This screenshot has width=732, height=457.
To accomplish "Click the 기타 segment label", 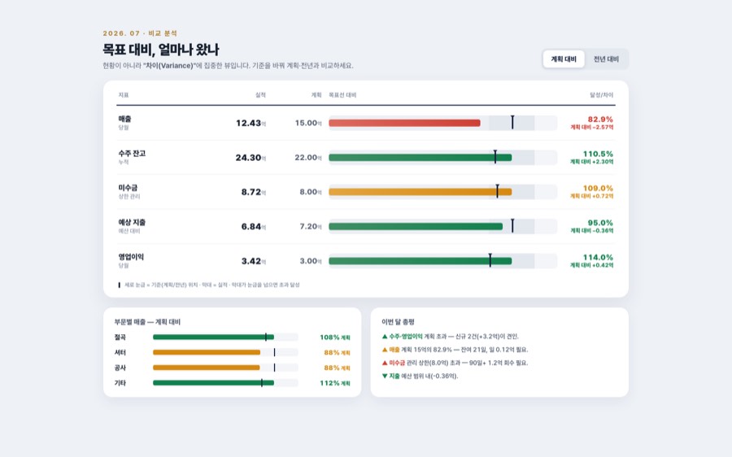I will click(x=120, y=383).
